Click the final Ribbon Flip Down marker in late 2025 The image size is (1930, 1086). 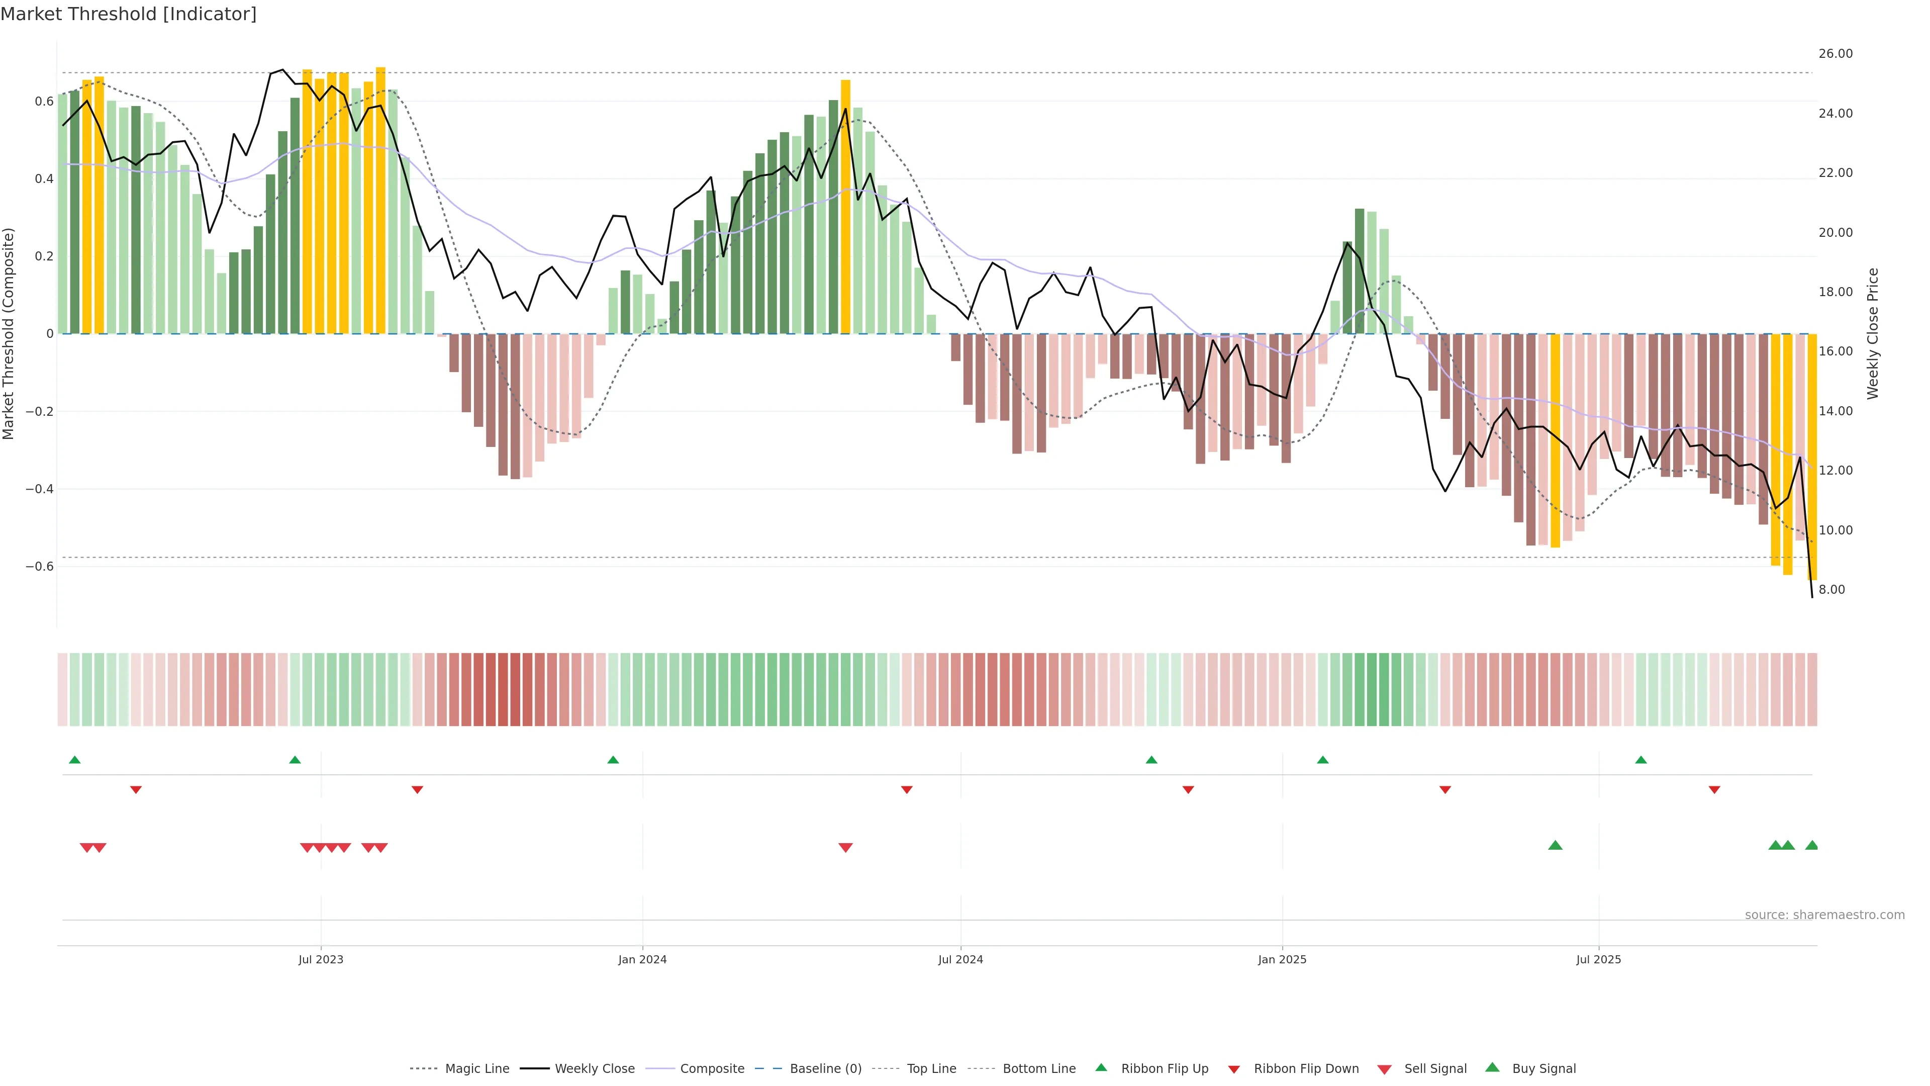[1714, 789]
